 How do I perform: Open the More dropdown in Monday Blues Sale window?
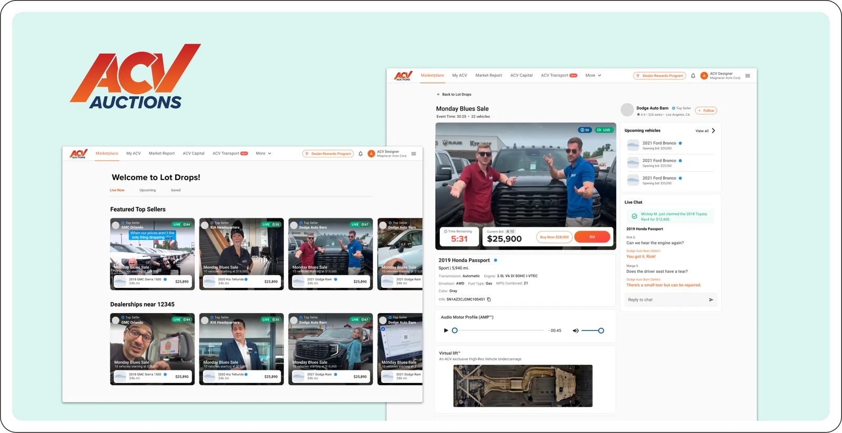click(593, 76)
